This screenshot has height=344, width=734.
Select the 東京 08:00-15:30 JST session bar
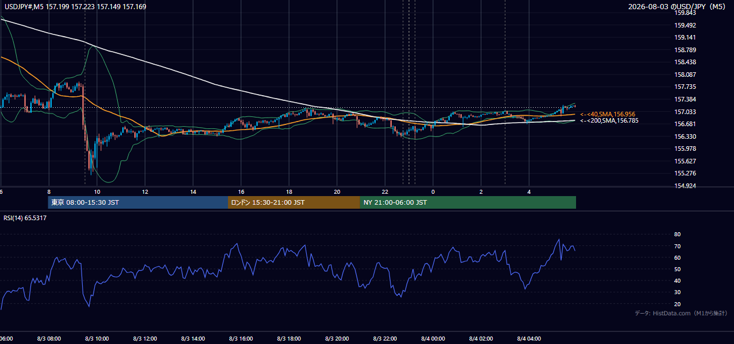[138, 202]
